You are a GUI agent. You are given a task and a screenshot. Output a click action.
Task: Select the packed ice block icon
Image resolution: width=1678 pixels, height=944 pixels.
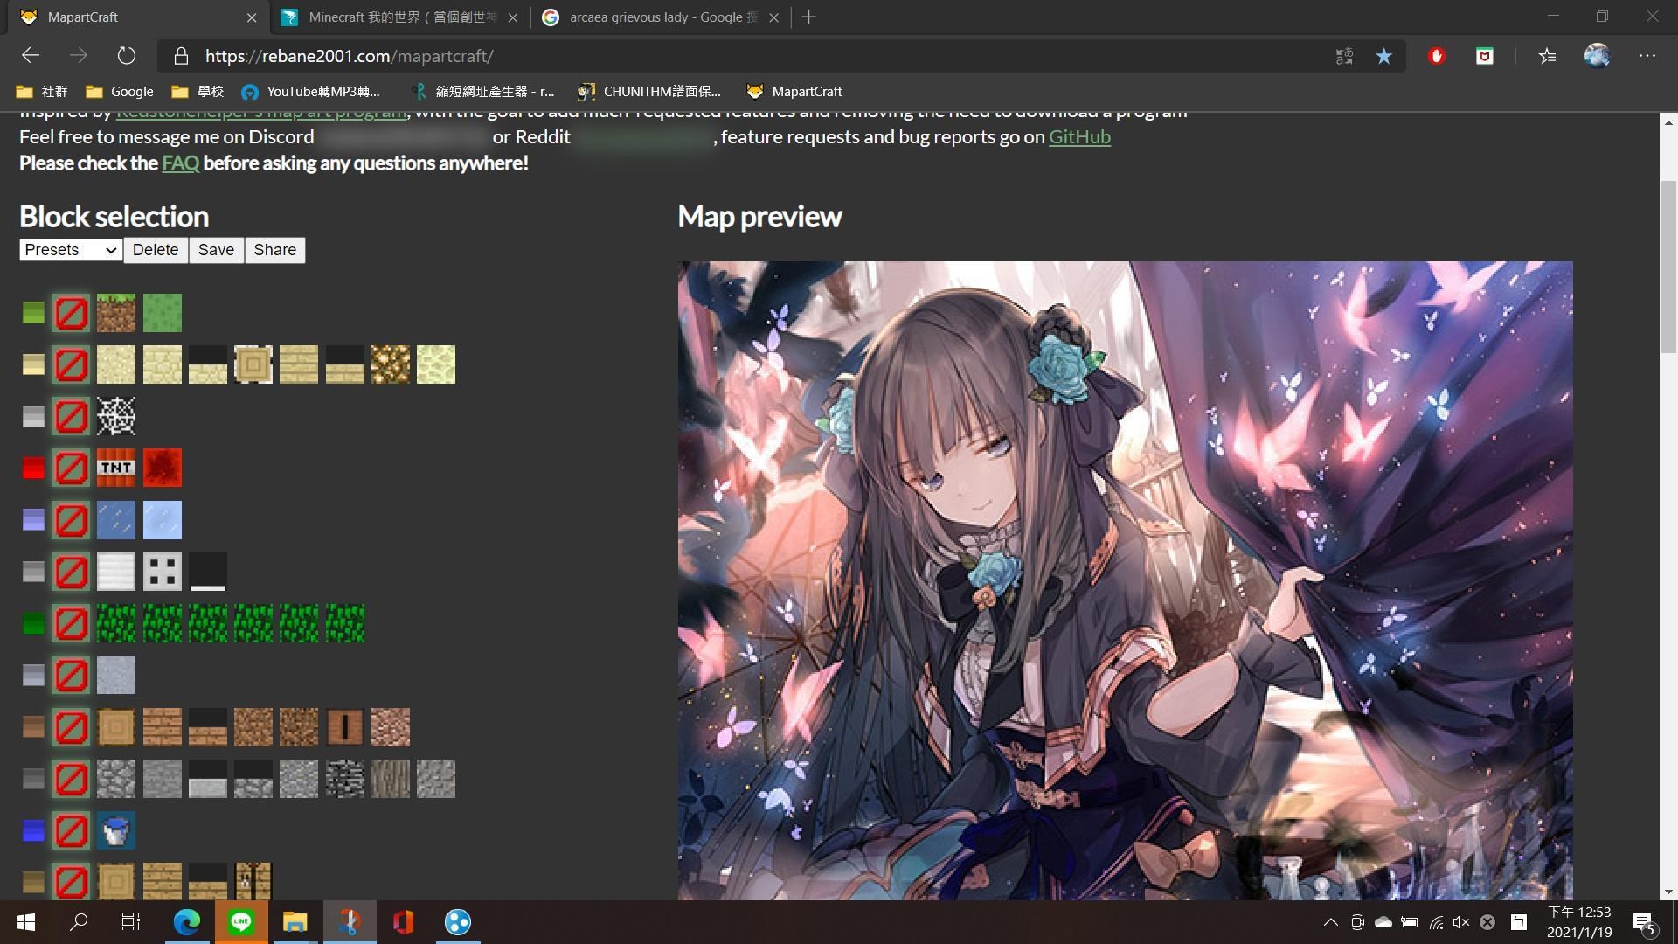click(163, 520)
